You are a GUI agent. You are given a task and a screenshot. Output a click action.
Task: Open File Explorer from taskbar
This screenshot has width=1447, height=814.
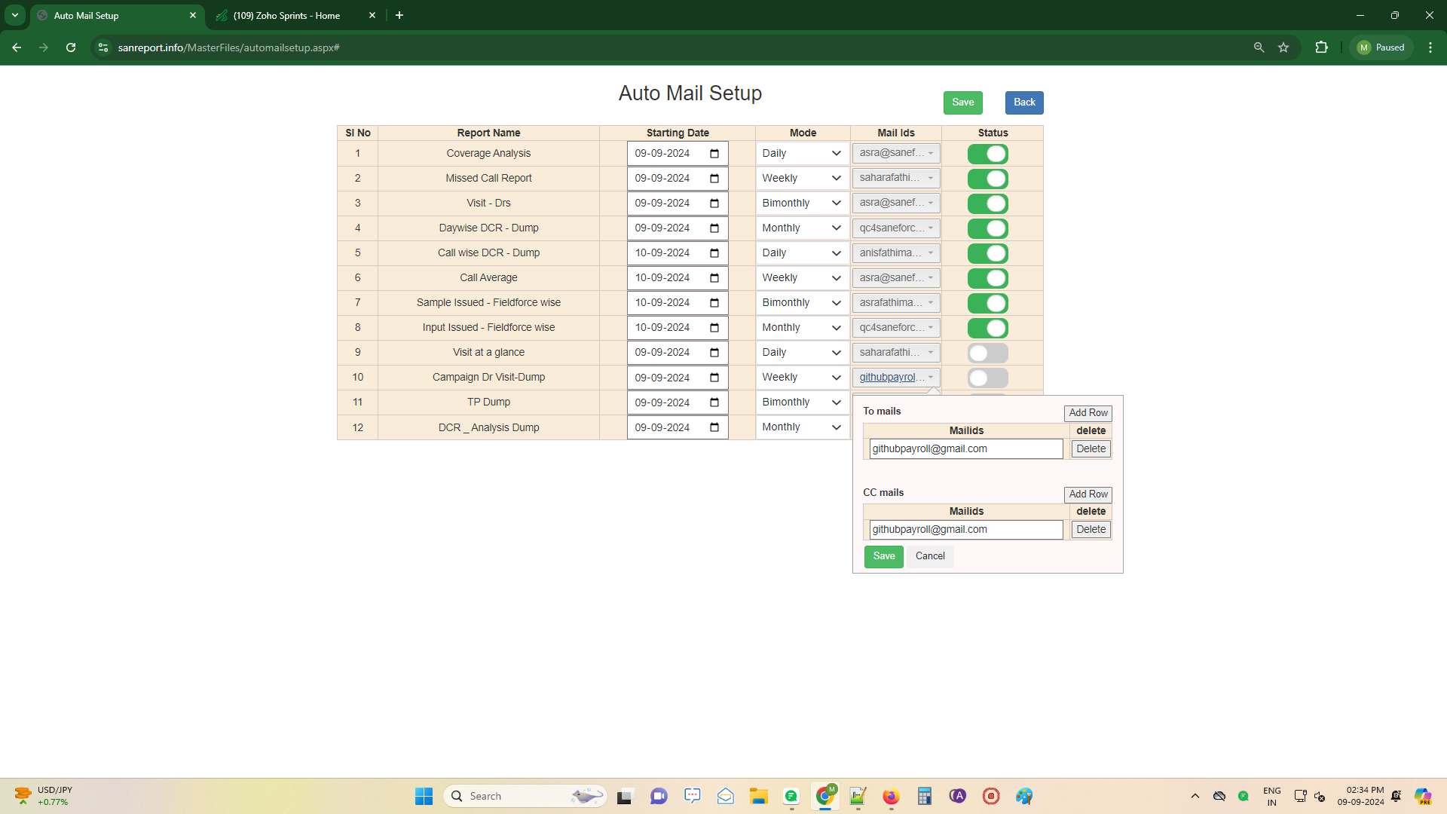(x=758, y=796)
